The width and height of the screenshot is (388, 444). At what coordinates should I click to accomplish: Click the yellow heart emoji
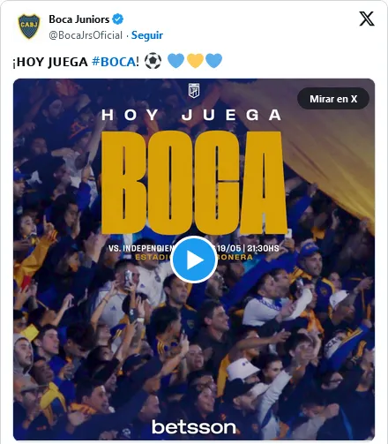tap(195, 61)
